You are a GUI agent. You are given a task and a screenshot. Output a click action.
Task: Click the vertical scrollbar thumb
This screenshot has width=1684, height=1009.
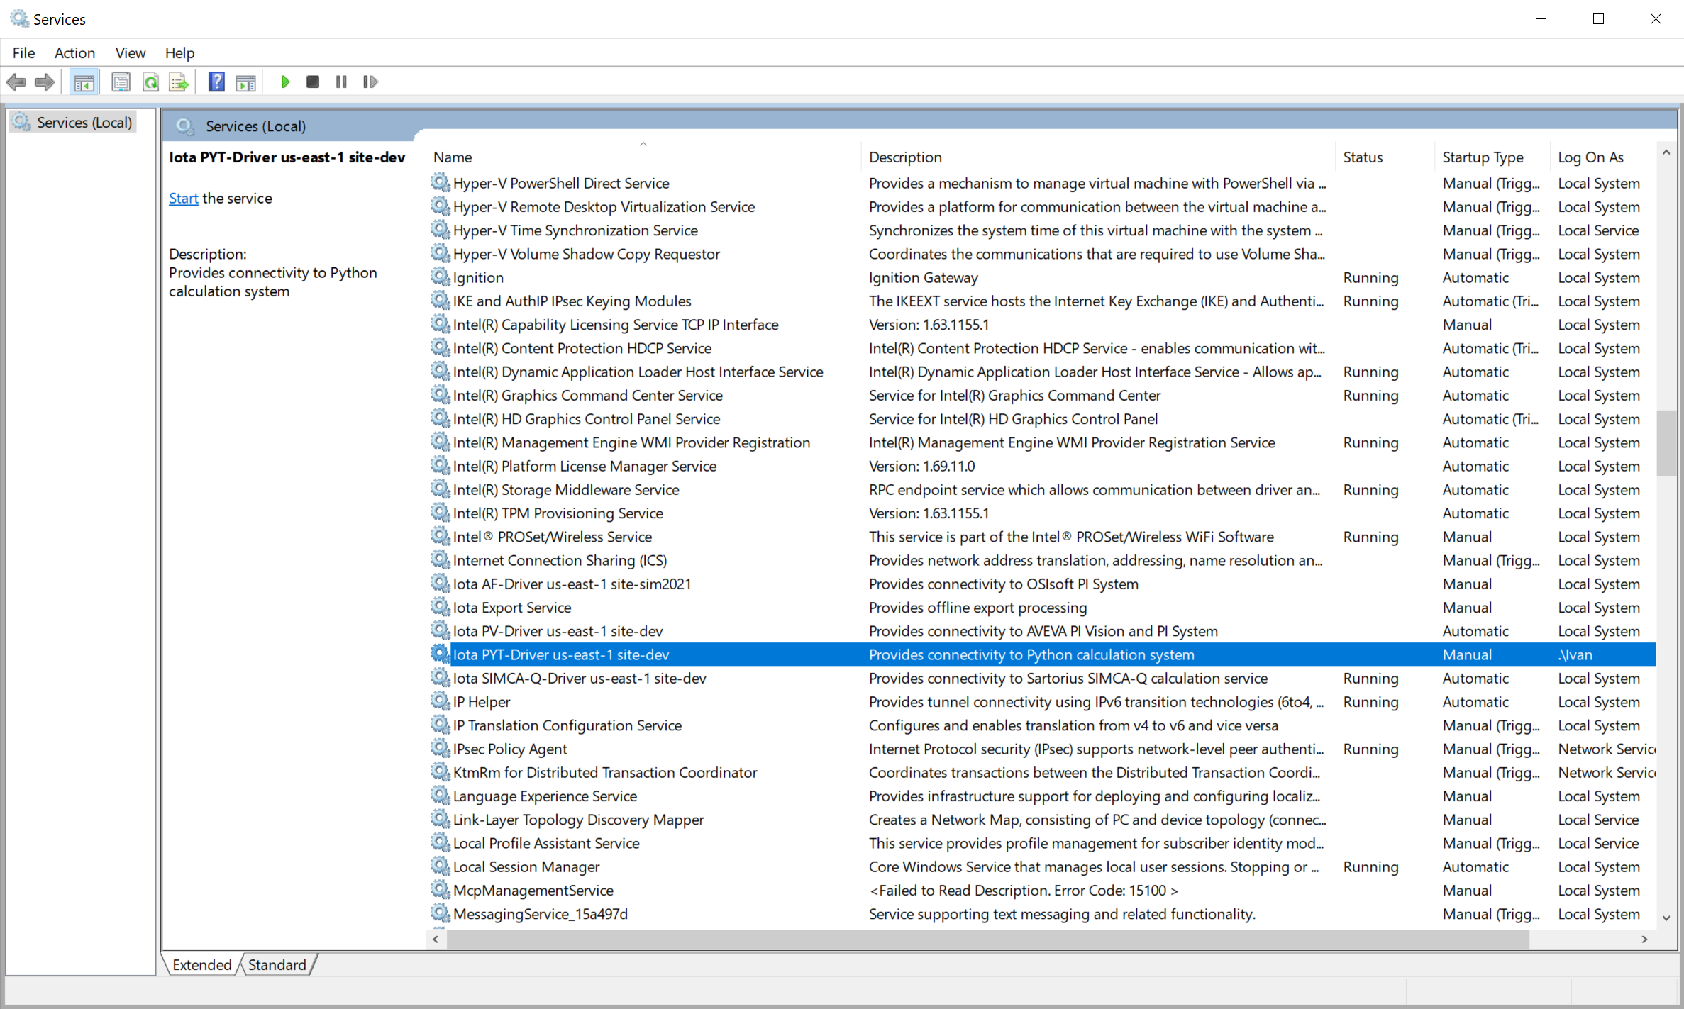[x=1666, y=443]
